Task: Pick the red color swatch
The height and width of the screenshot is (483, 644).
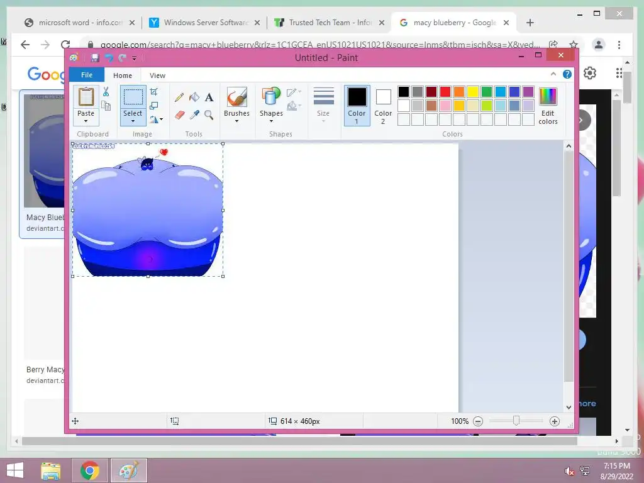Action: click(445, 92)
